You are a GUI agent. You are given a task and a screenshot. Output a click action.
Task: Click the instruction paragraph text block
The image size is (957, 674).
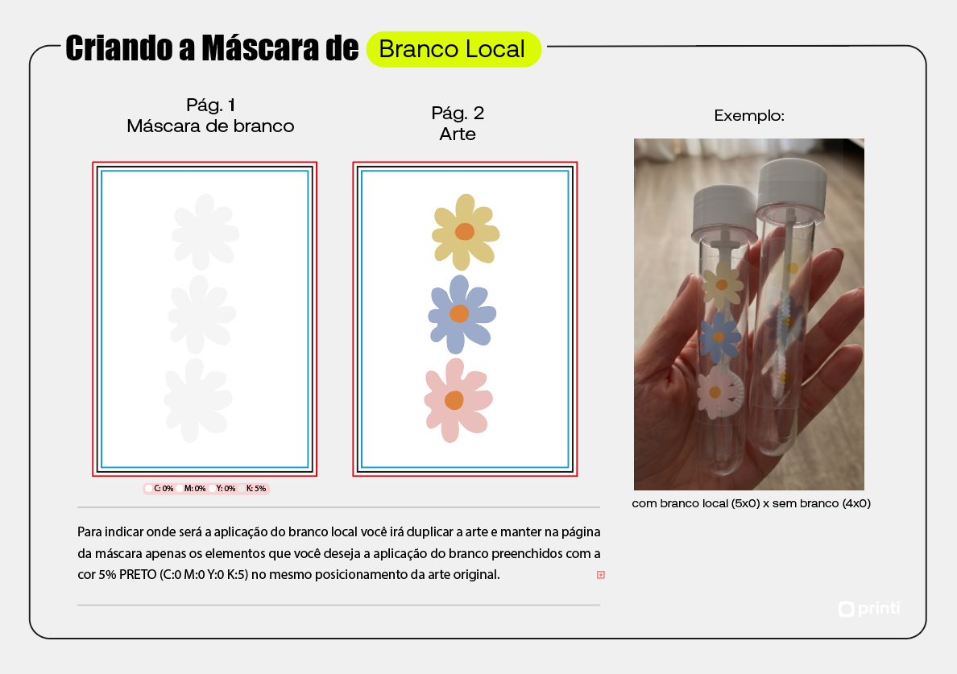click(338, 553)
